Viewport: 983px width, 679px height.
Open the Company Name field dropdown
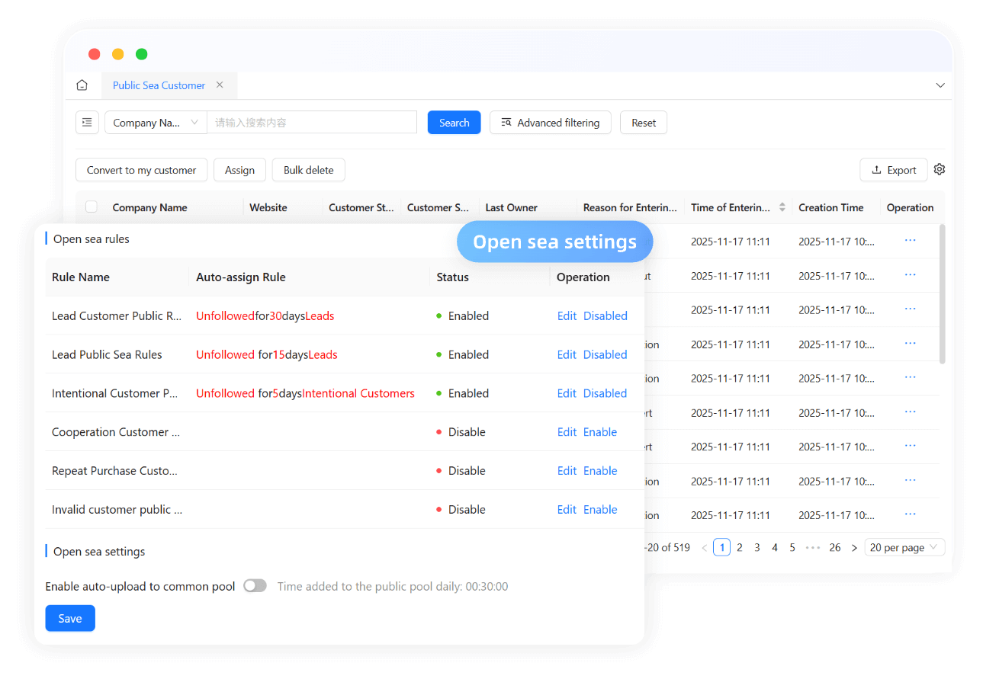pyautogui.click(x=155, y=122)
